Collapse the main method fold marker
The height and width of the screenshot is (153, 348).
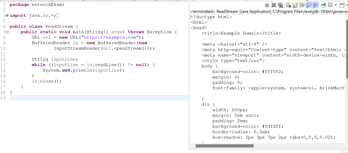pyautogui.click(x=7, y=32)
